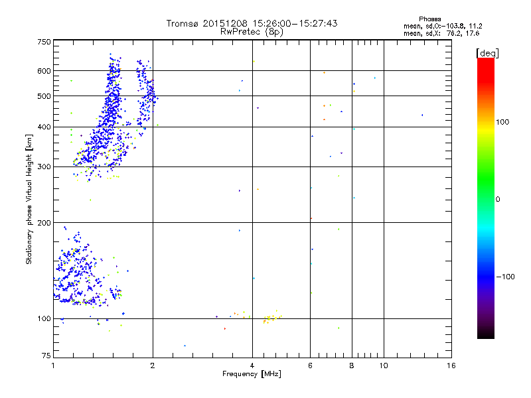Click the 'Frequency [MHz]' axis label
The height and width of the screenshot is (398, 531).
click(252, 374)
